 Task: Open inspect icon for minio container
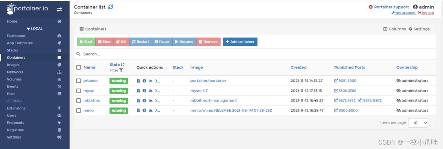(x=144, y=110)
